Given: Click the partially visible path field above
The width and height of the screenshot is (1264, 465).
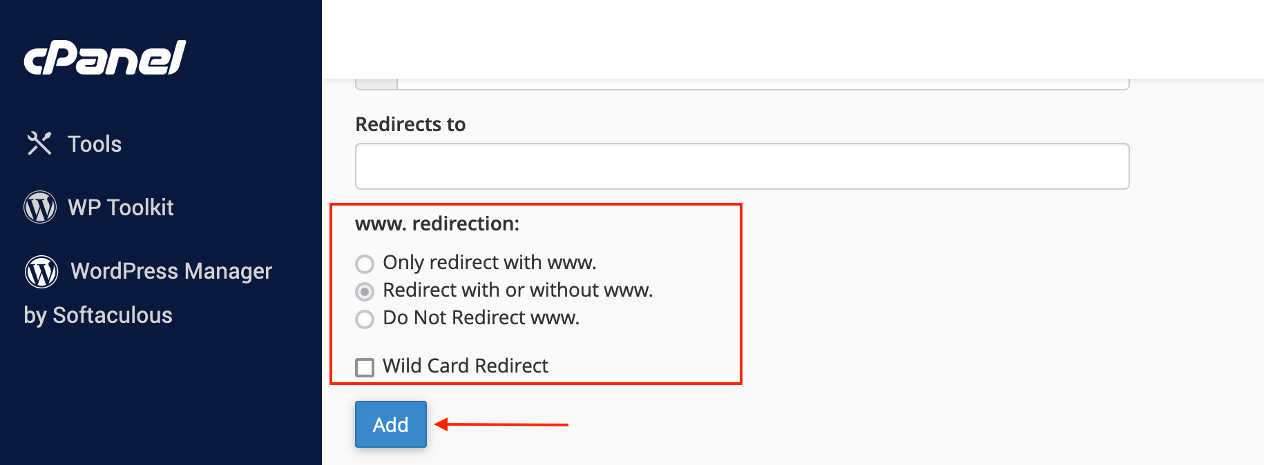Looking at the screenshot, I should coord(763,84).
